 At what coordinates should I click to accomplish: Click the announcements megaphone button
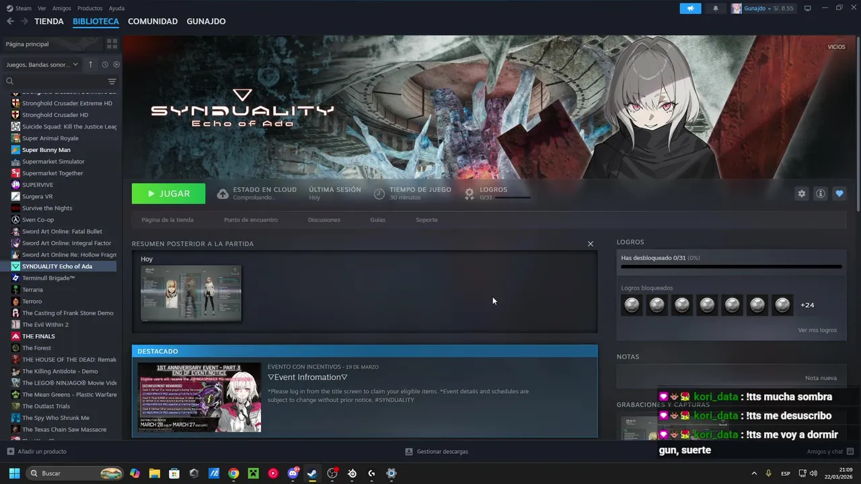[690, 8]
